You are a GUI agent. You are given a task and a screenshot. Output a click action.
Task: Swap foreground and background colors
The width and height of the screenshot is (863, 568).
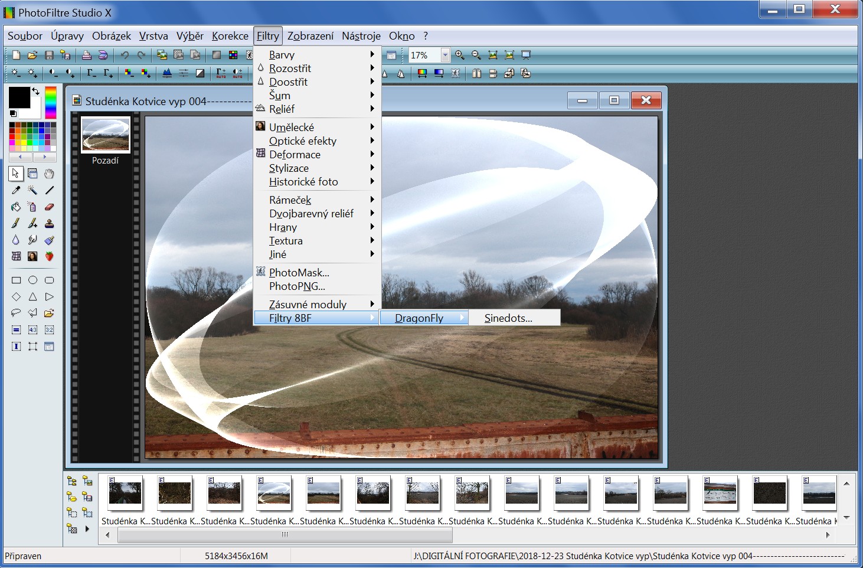(36, 91)
